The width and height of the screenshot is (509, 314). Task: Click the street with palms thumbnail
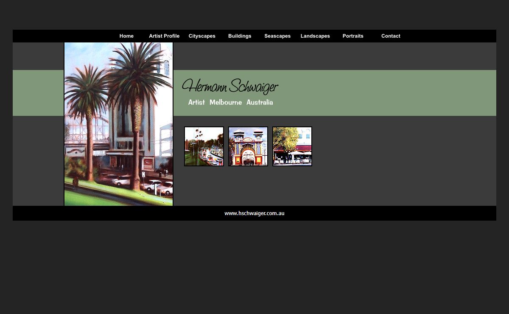204,146
